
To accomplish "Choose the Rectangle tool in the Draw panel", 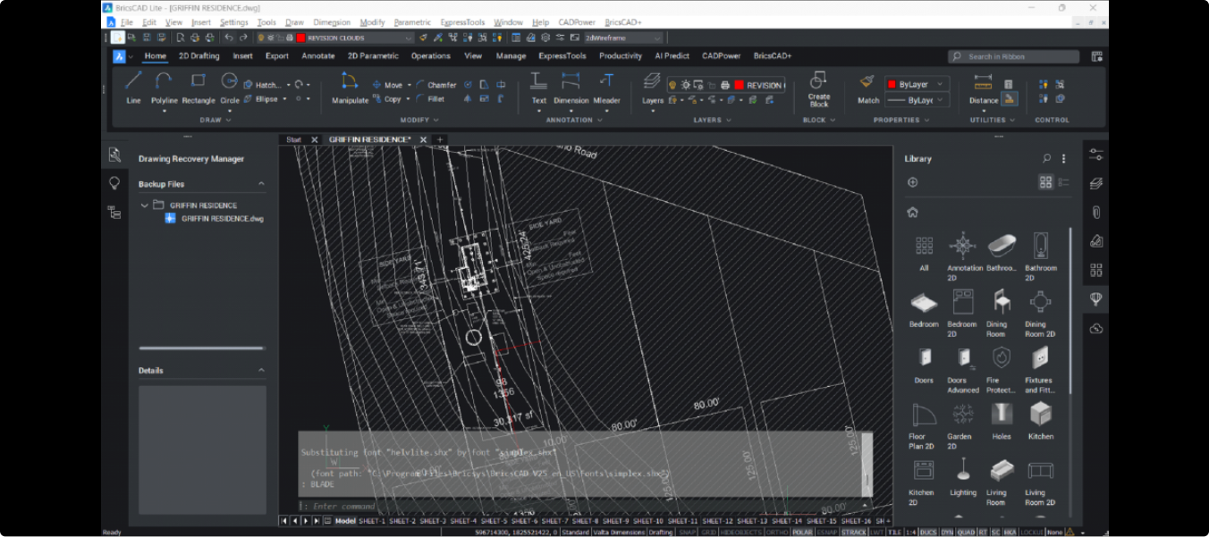I will coord(199,87).
